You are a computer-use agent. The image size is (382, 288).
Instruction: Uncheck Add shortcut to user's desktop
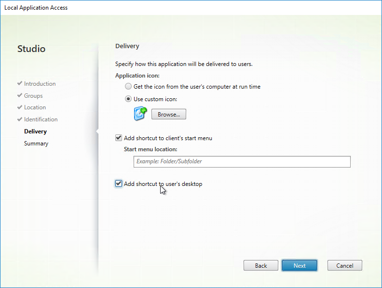(x=119, y=183)
